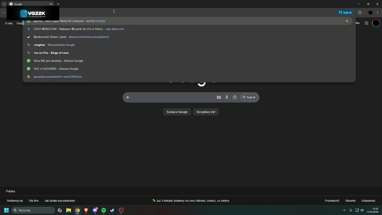Image resolution: width=382 pixels, height=215 pixels.
Task: Open File Explorer from taskbar
Action: coord(69,210)
